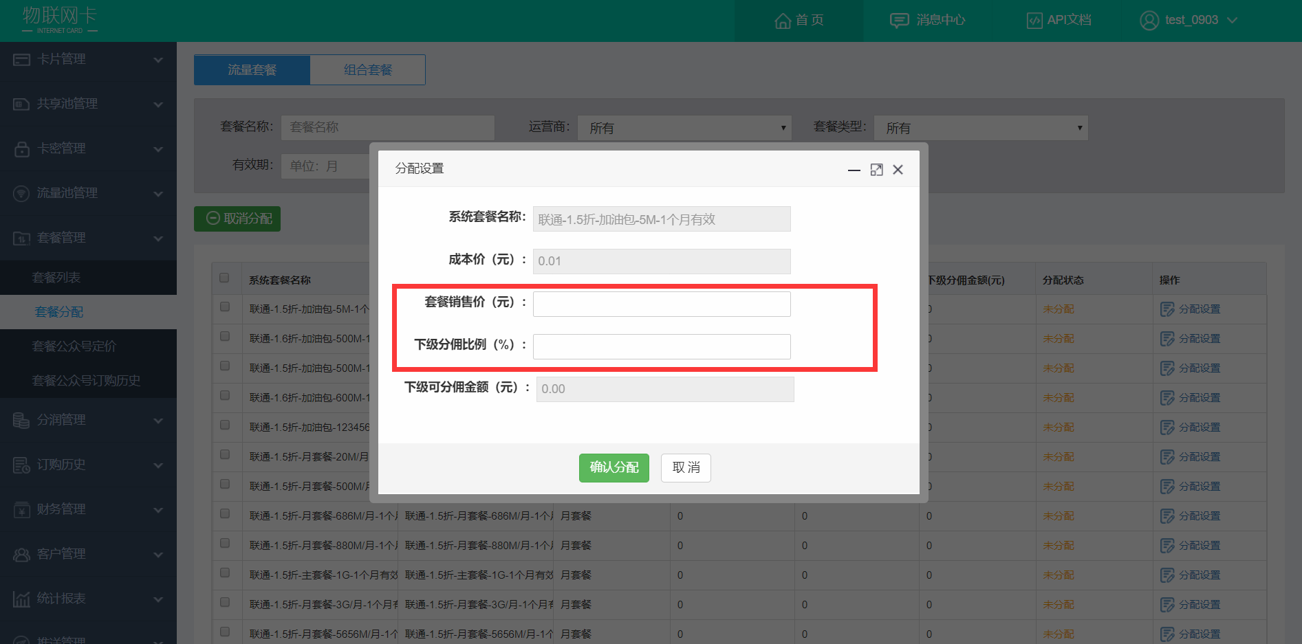This screenshot has width=1302, height=644.
Task: Click the 财务管理 sidebar icon
Action: pos(22,510)
